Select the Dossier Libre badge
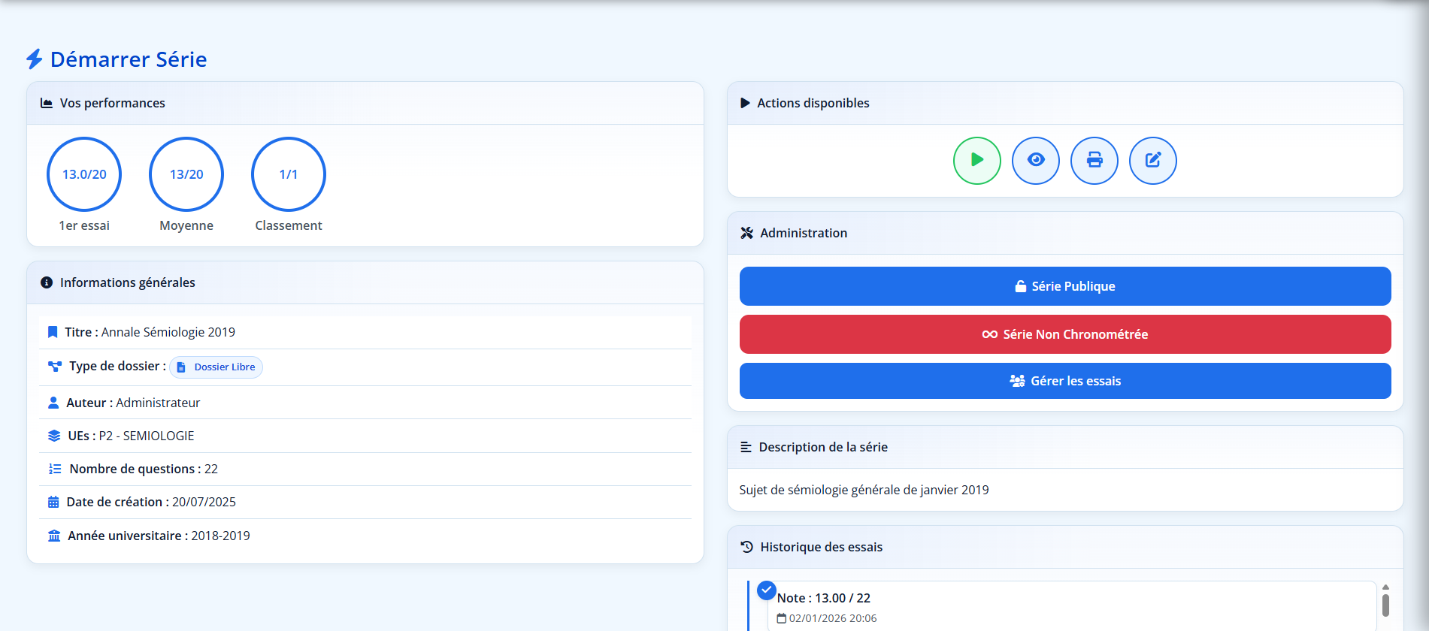Screen dimensions: 1429x631 [x=216, y=367]
